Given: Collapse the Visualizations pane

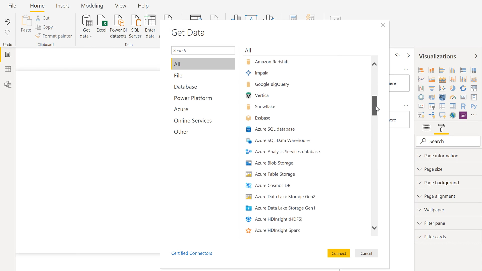Looking at the screenshot, I should tap(476, 56).
